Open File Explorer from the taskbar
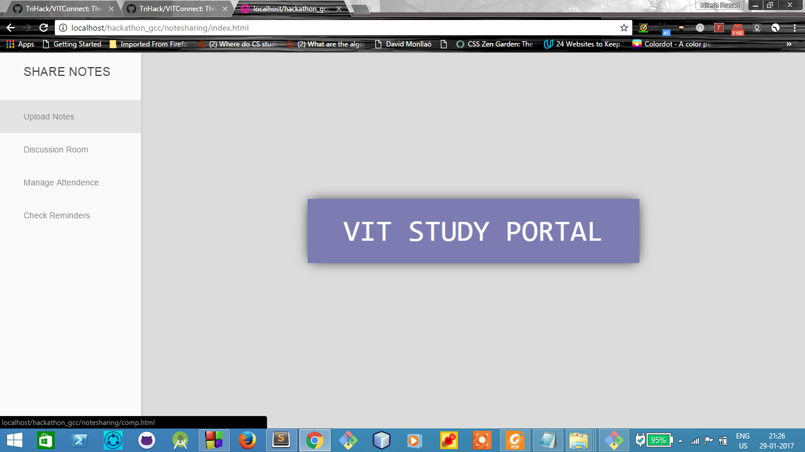Screen dimensions: 805x452 [x=580, y=440]
